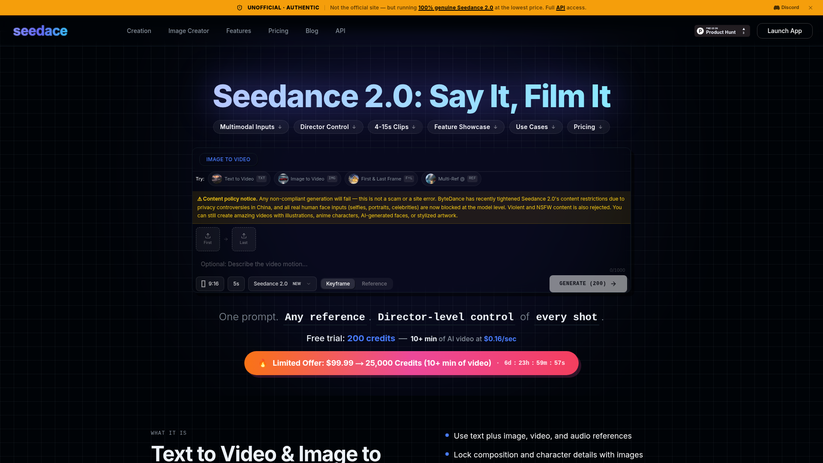Upload First frame image
The width and height of the screenshot is (823, 463).
(x=208, y=239)
